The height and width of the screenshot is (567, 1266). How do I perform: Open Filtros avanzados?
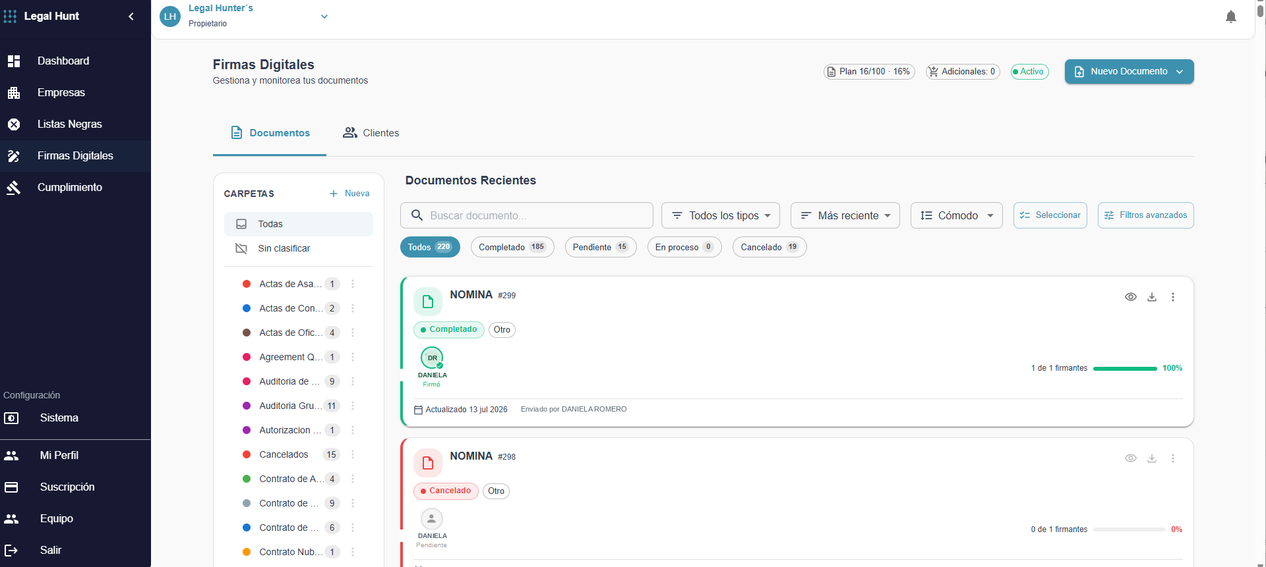tap(1145, 215)
